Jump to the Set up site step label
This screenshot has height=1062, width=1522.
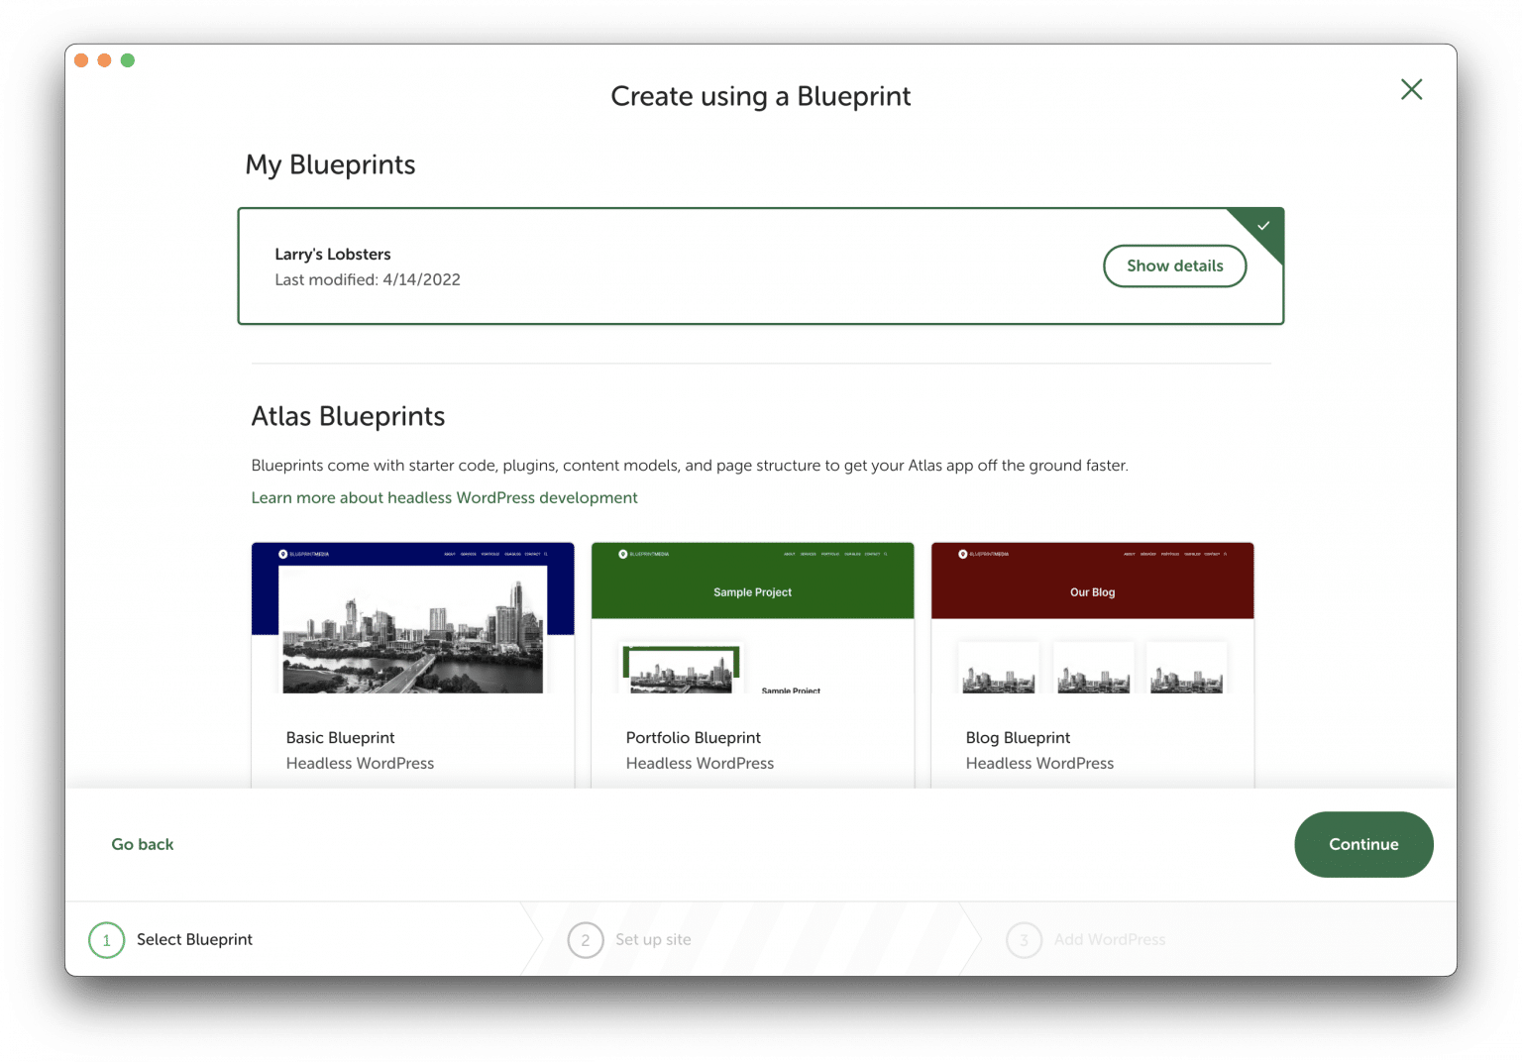653,939
